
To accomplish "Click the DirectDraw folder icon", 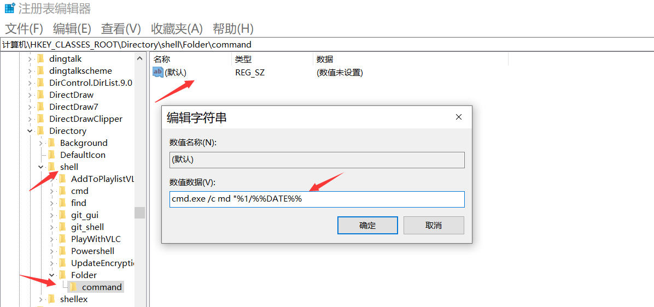I will click(40, 95).
